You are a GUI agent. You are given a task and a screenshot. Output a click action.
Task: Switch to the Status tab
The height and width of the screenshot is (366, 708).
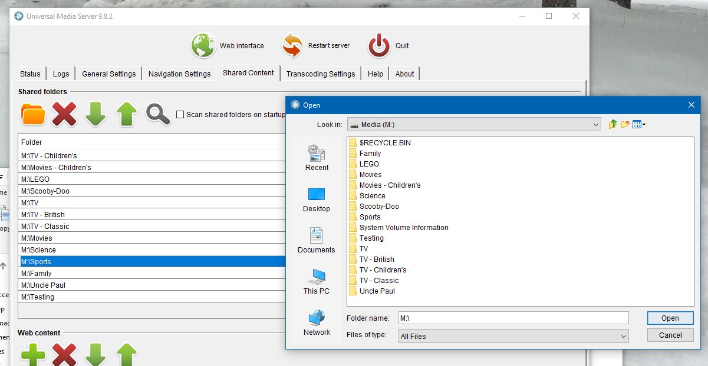[30, 74]
